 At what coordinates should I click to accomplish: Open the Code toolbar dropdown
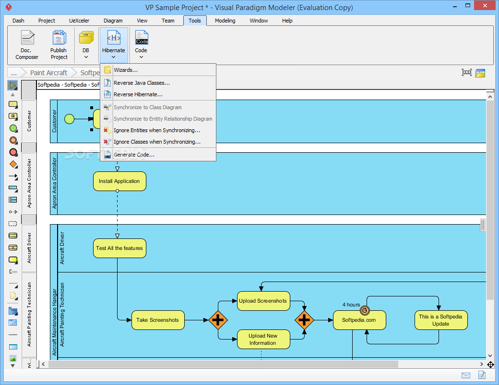(141, 45)
